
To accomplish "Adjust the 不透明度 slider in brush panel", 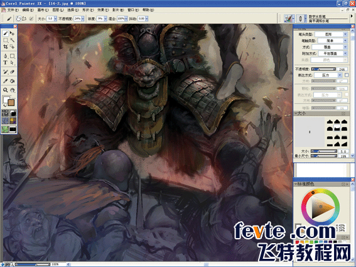I will 323,69.
